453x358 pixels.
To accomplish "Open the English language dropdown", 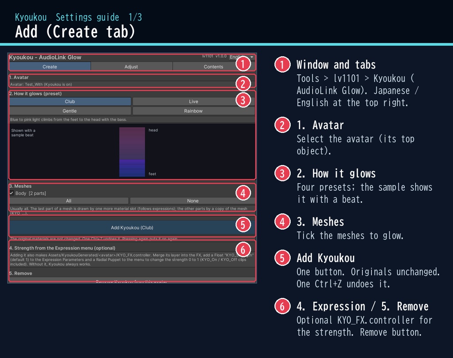I will point(242,57).
